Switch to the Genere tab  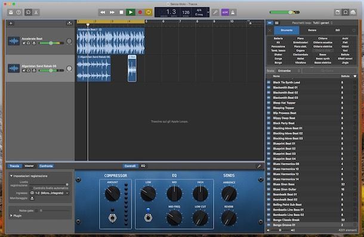312,30
